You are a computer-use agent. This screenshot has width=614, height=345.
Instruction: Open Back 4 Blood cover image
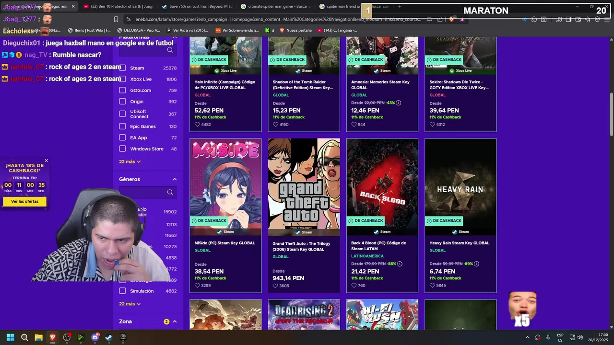pos(382,187)
